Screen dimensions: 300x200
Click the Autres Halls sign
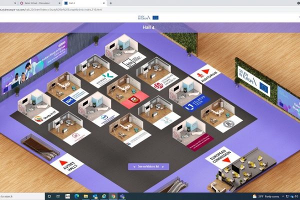click(67, 164)
